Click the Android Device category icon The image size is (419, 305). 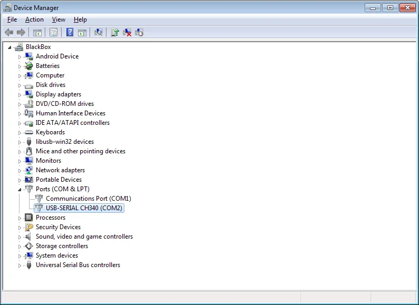pyautogui.click(x=29, y=56)
